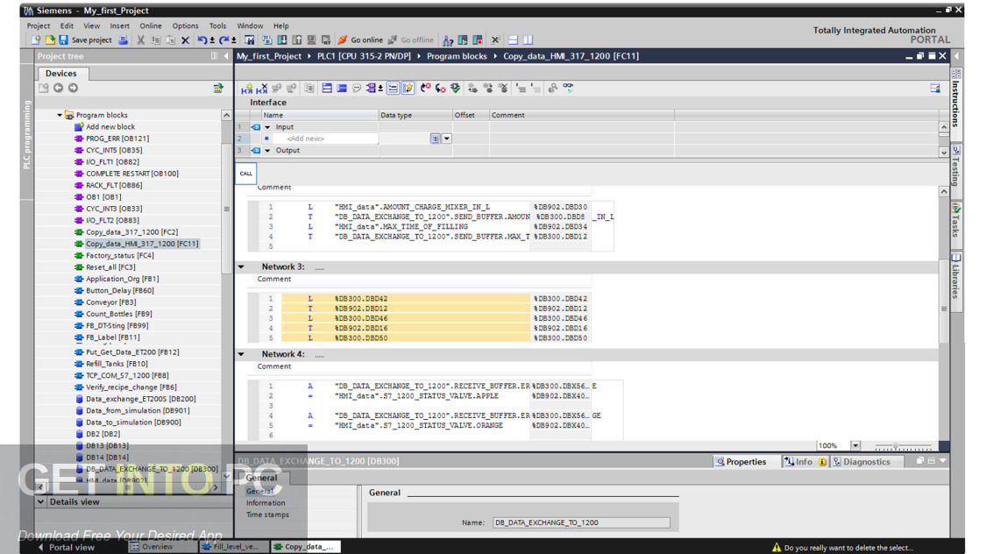Open the data type dropdown in Add new row
This screenshot has height=554, width=986.
446,138
